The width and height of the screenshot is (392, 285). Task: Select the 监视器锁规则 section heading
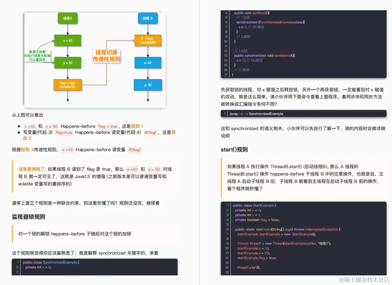pos(28,217)
